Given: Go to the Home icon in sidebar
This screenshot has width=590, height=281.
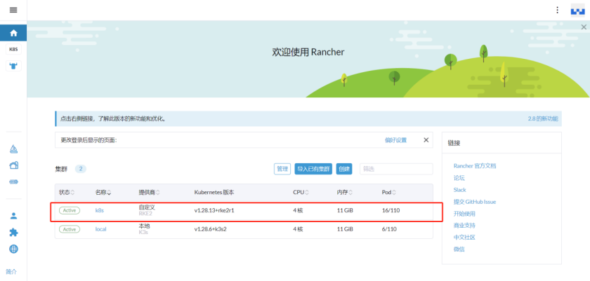Looking at the screenshot, I should pyautogui.click(x=13, y=33).
